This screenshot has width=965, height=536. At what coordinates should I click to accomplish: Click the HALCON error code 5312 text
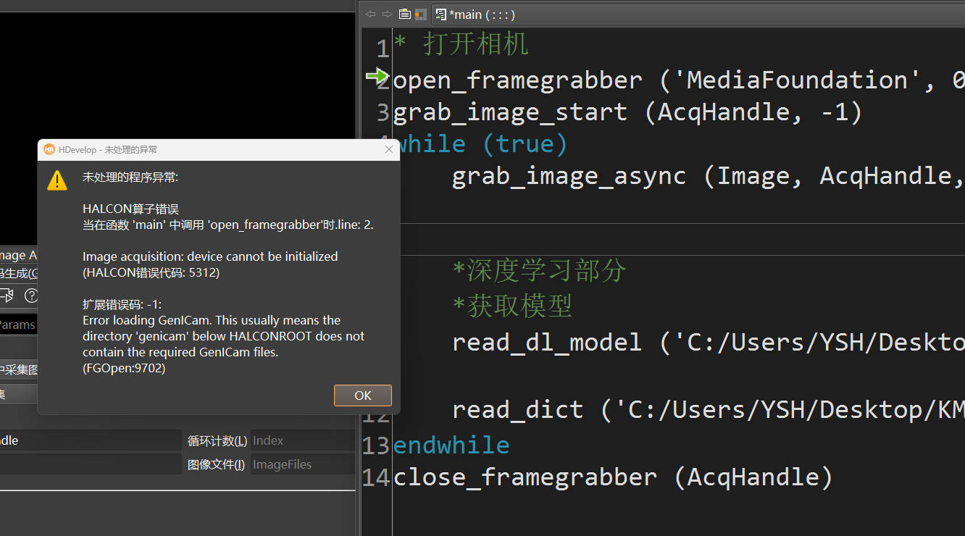click(x=151, y=272)
